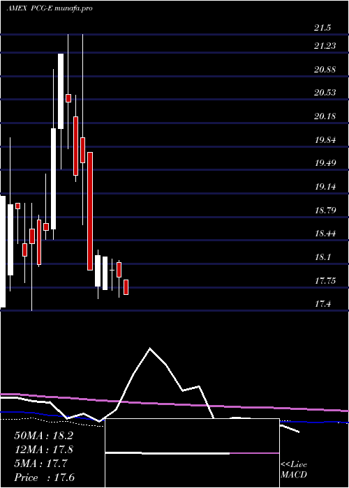
Task: Click the pink 50MA line
Action: click(x=174, y=403)
